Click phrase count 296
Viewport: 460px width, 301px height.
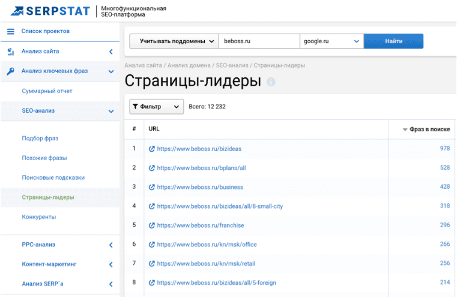[x=445, y=225]
